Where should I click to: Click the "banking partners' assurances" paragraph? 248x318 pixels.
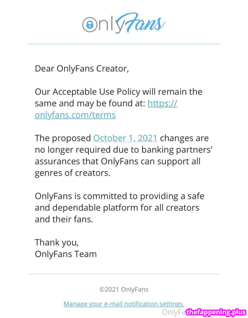[x=124, y=155]
